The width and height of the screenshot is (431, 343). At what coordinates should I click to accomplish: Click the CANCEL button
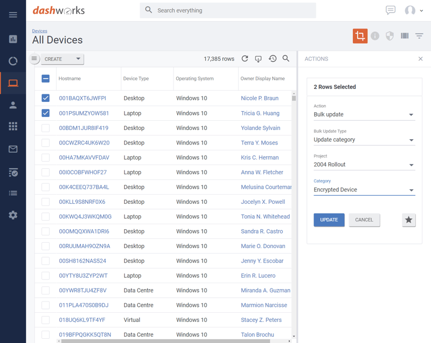[364, 220]
